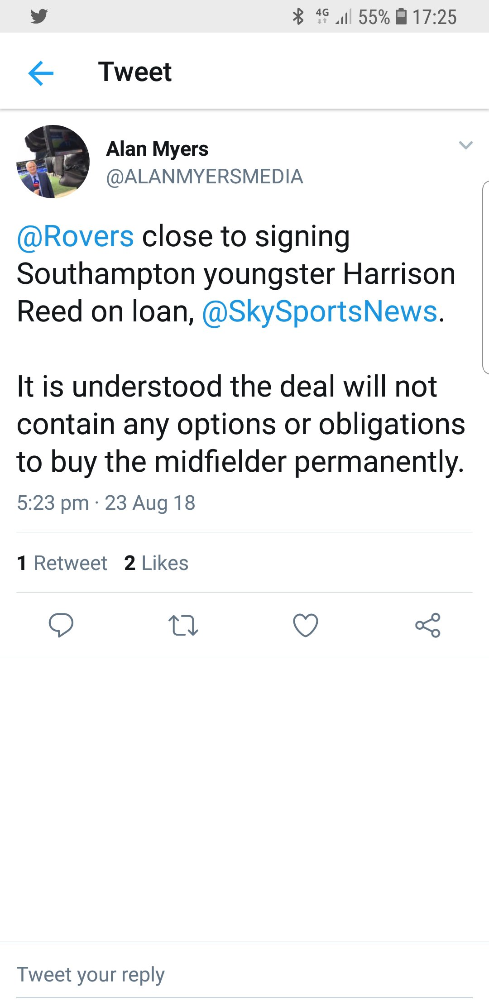Viewport: 489px width, 1005px height.
Task: Open the @ALANMYERSMEDIA handle
Action: click(x=205, y=177)
